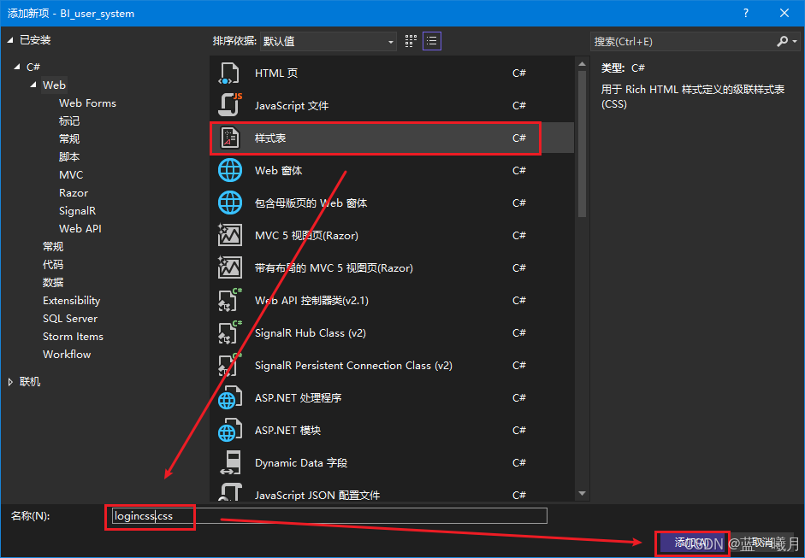
Task: Click the template list scroll-down arrow
Action: coord(582,493)
